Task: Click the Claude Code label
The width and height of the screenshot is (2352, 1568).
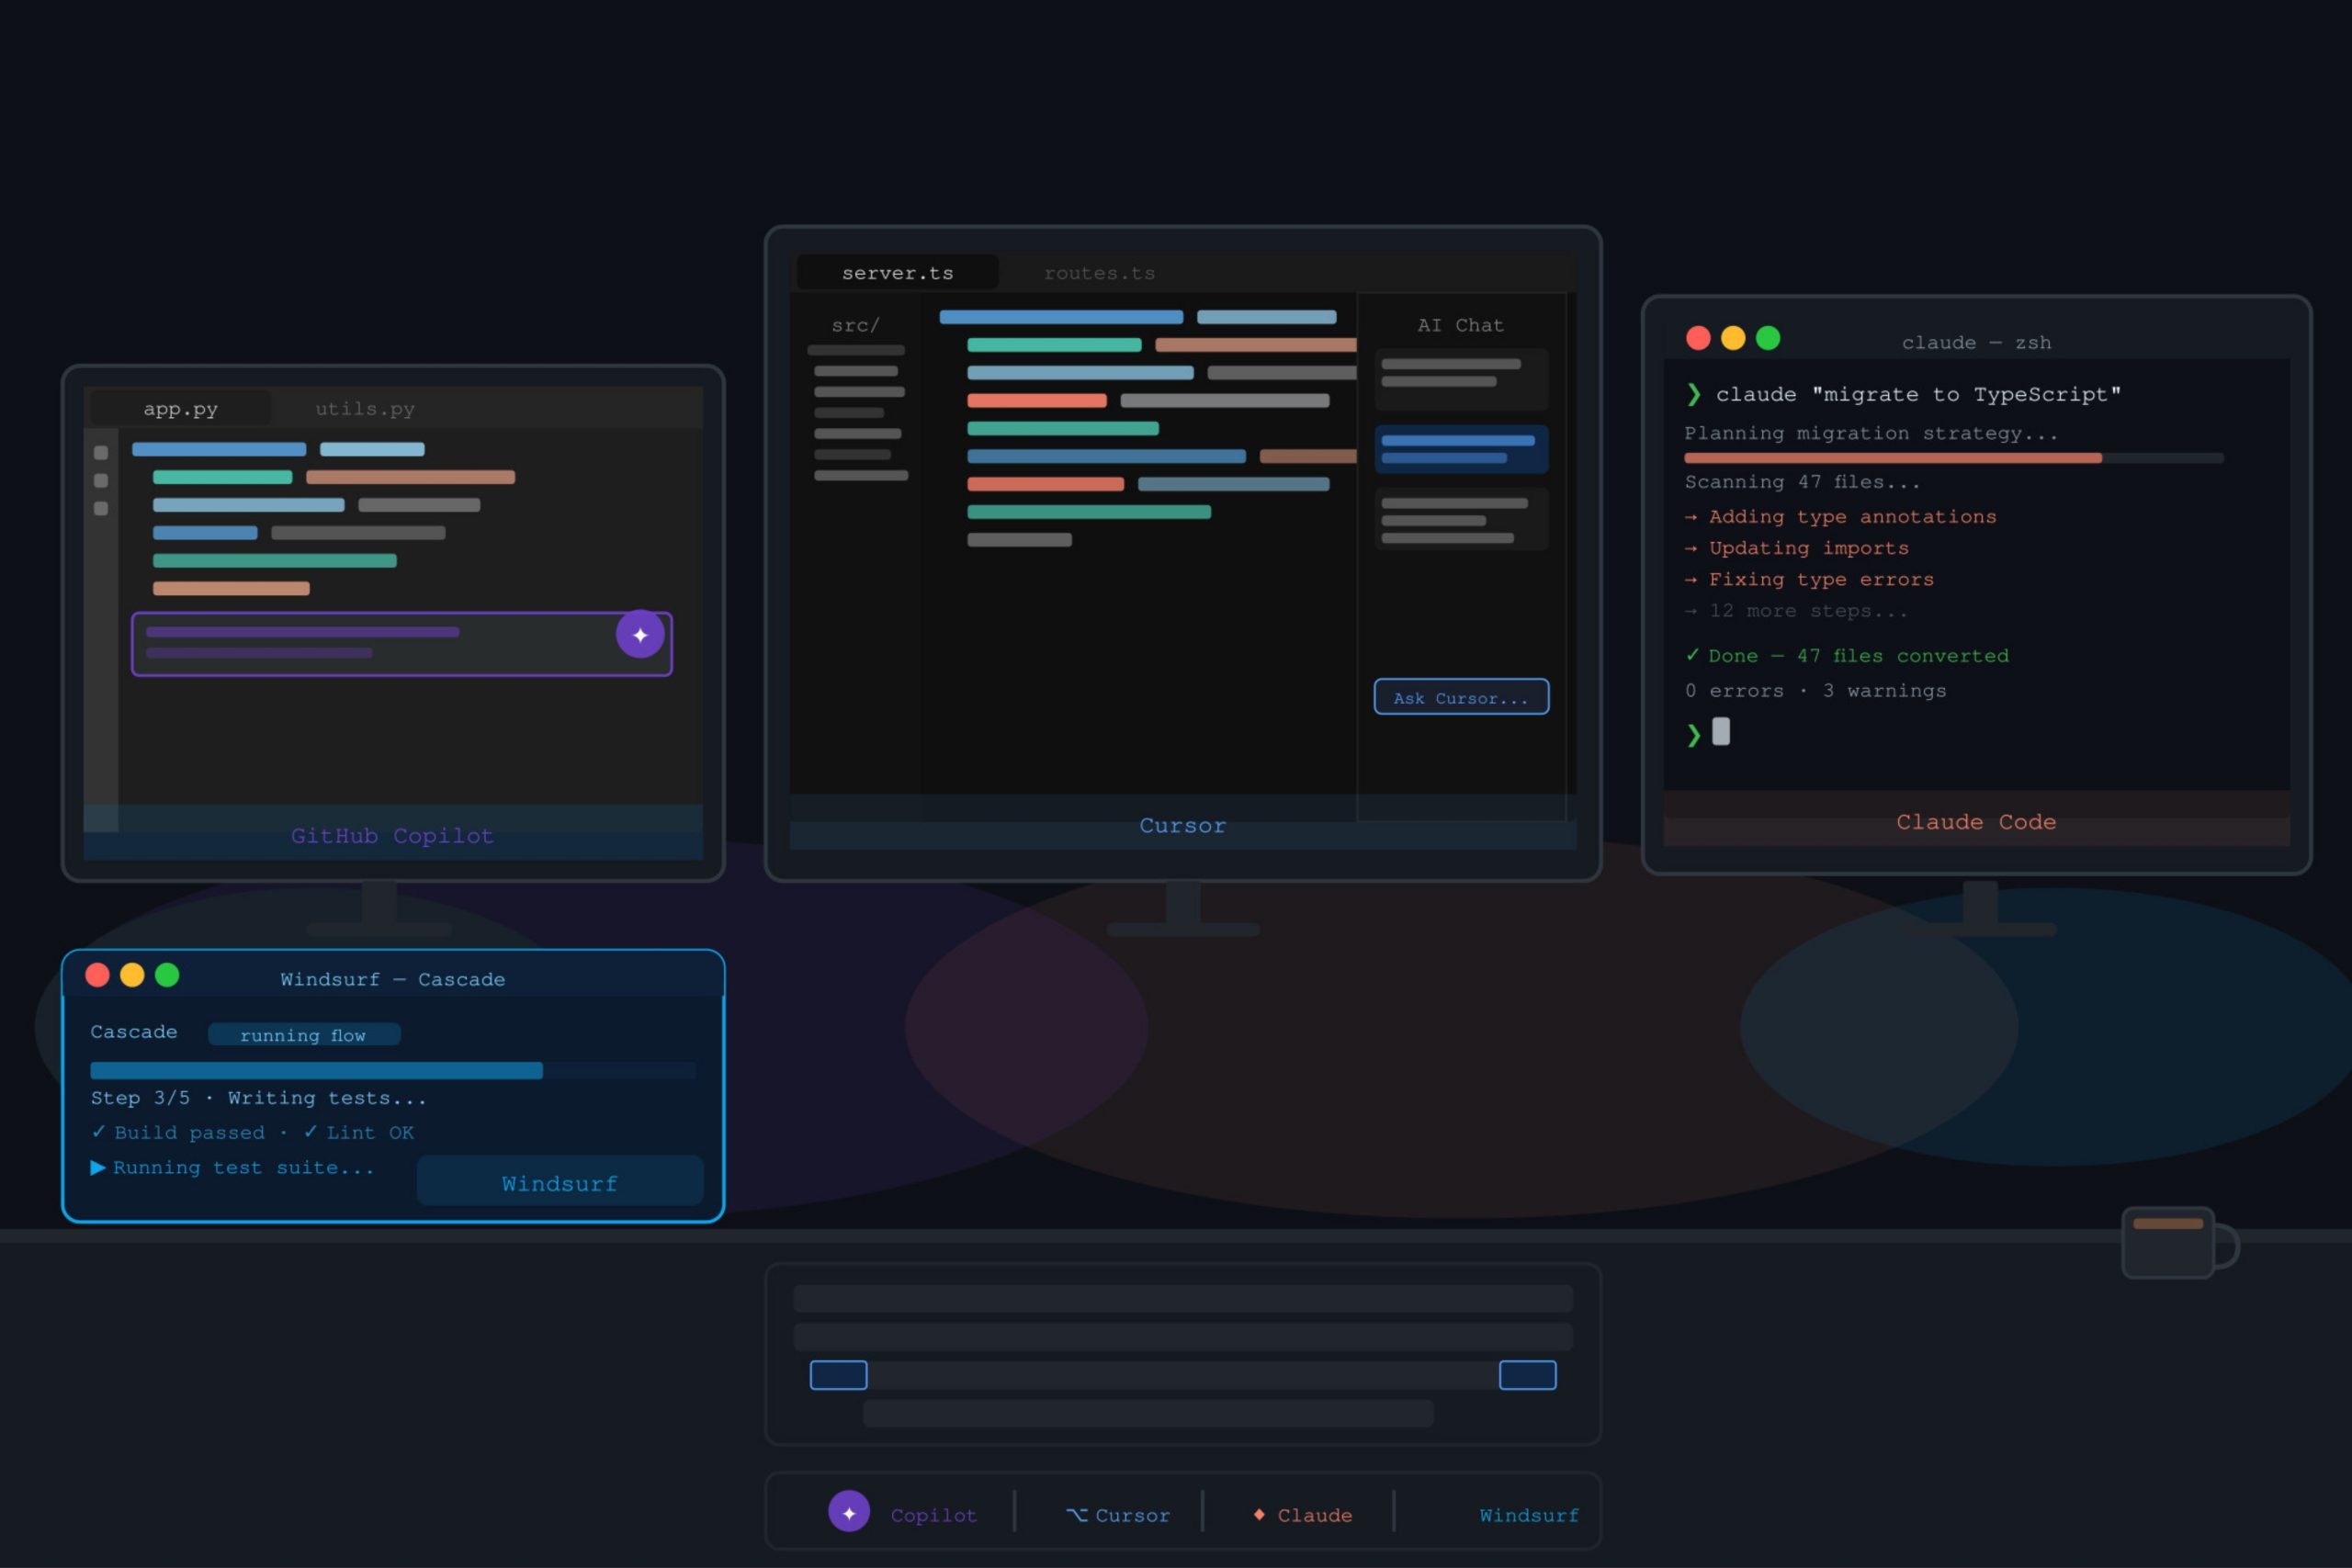Action: pos(1976,821)
